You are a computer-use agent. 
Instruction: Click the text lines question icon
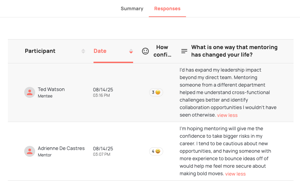(x=184, y=51)
